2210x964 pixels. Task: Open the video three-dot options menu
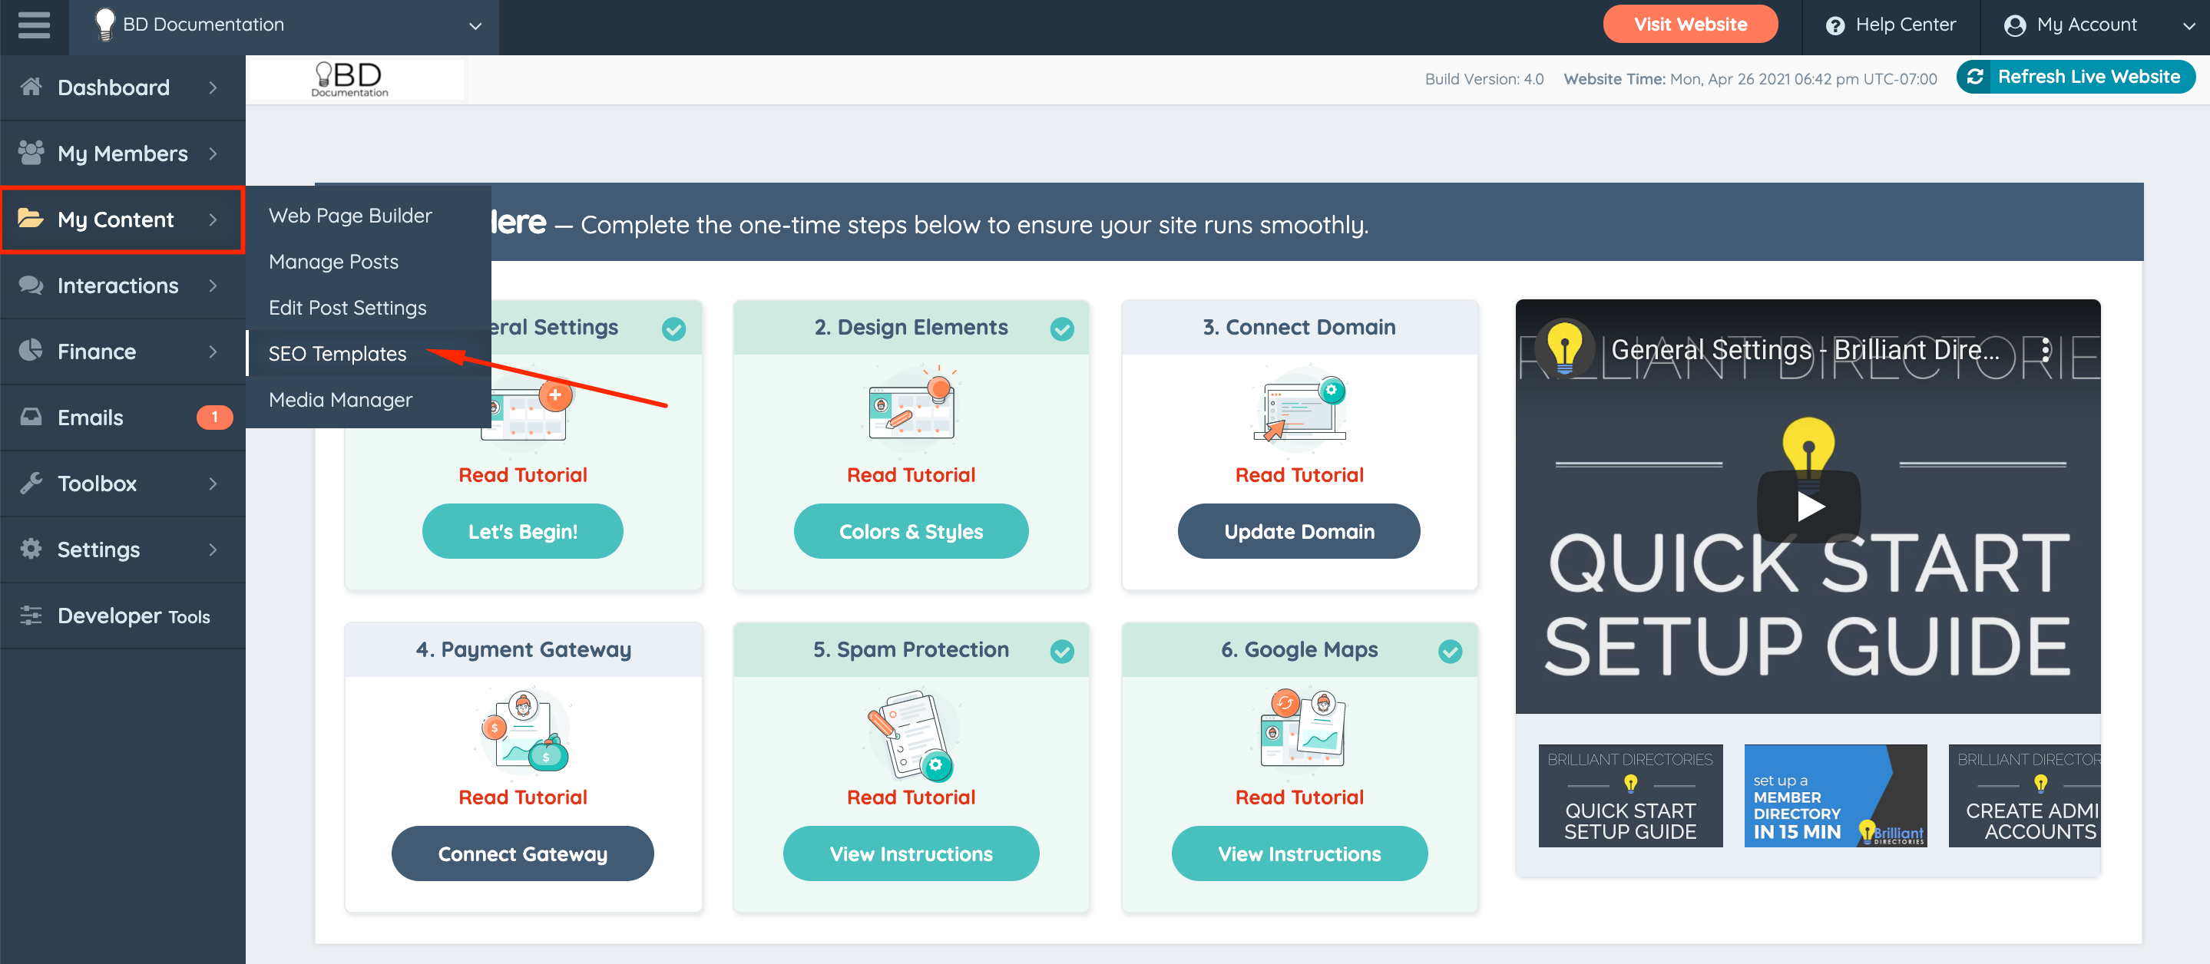[x=2045, y=350]
